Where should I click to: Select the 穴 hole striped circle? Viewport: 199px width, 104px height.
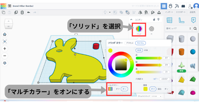tap(151, 29)
